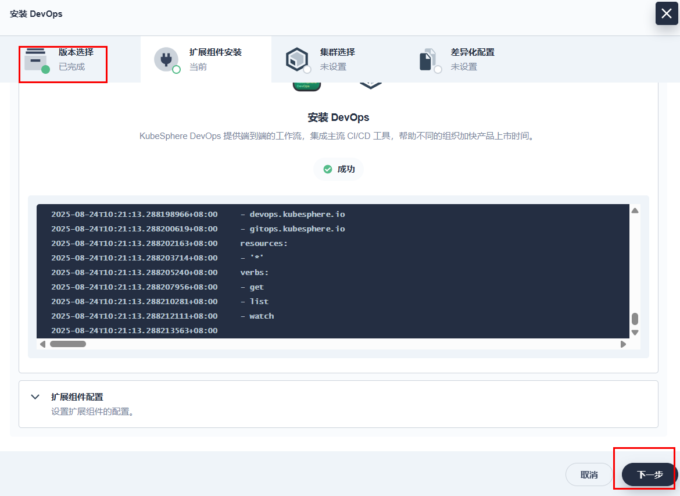Expand the 扩展组件配置 section chevron

point(35,397)
